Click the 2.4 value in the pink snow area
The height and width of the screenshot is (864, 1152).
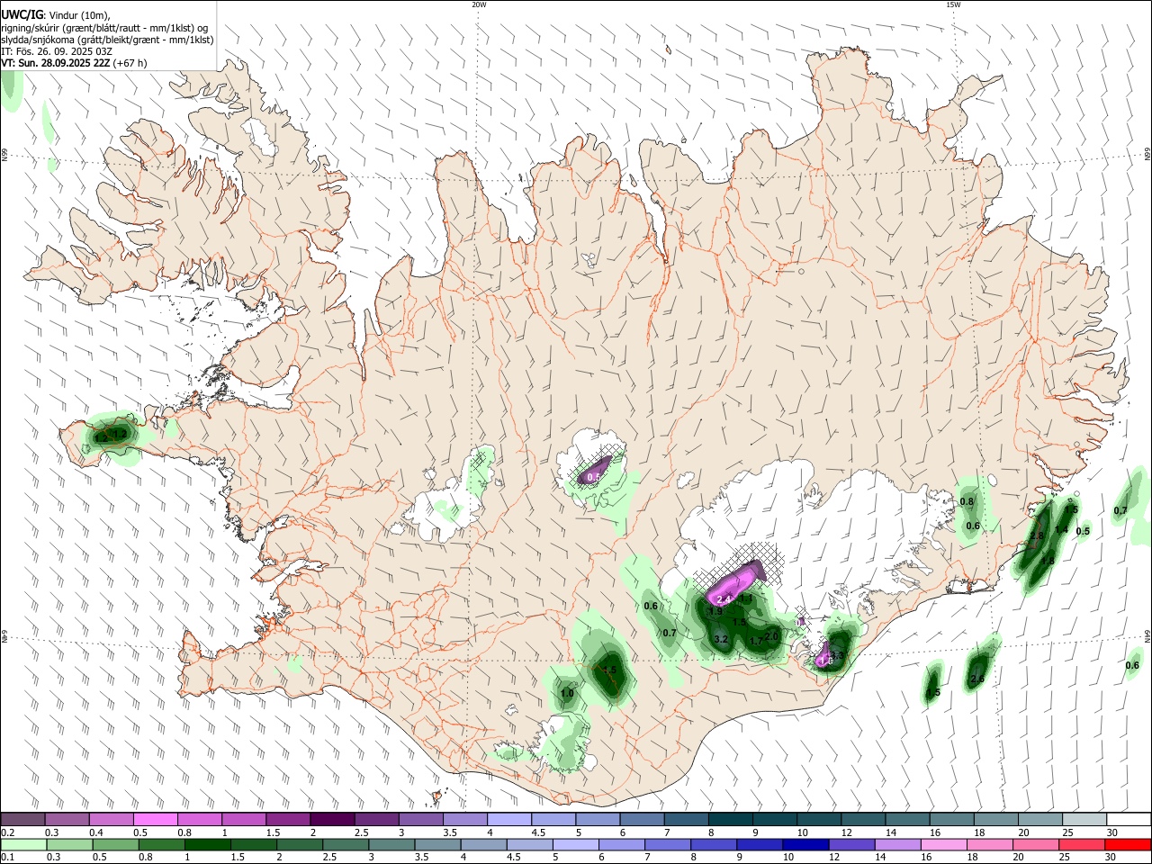point(724,599)
